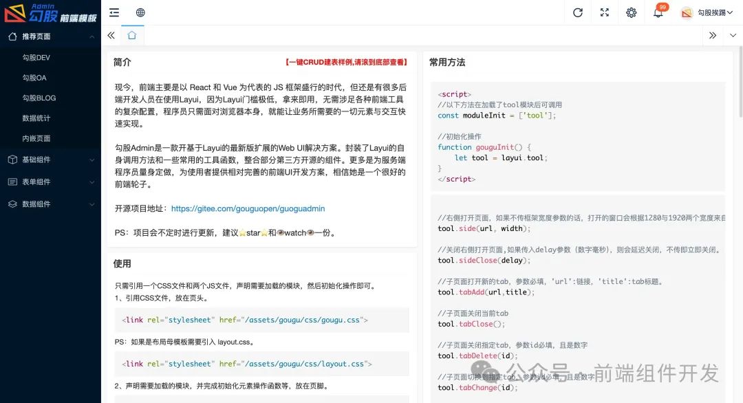Refresh the page with the reload icon

pyautogui.click(x=578, y=13)
